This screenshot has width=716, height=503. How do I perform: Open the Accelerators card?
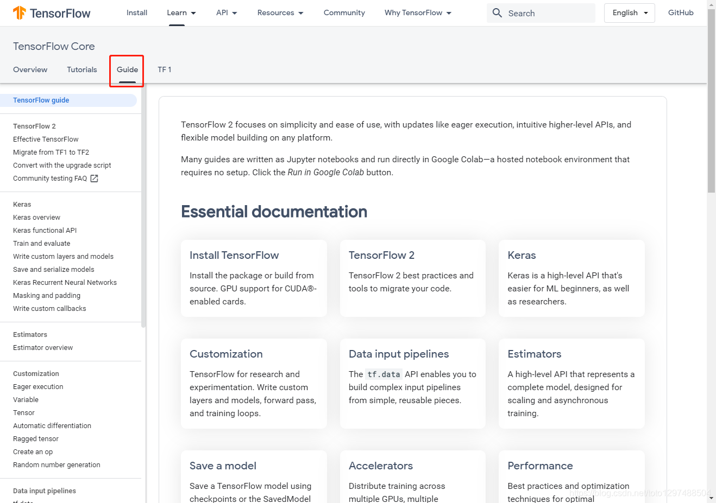[413, 477]
